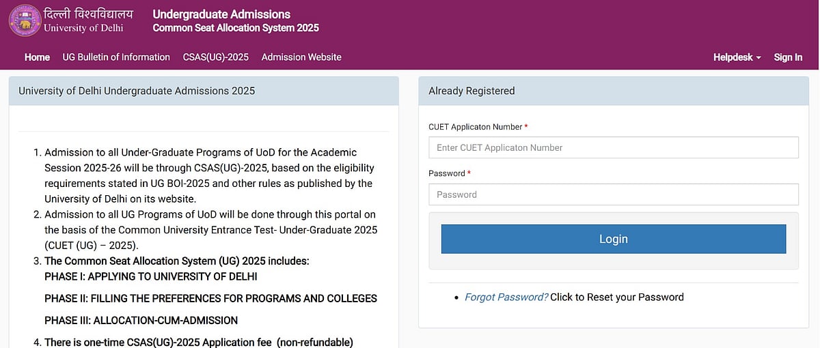820x348 pixels.
Task: Focus the CUET Applicaton Number input field
Action: [x=613, y=147]
